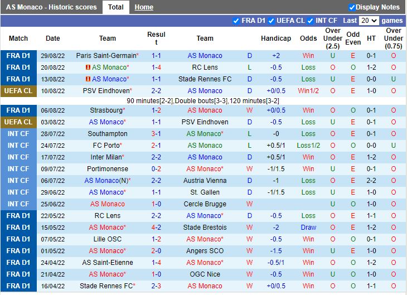Select the AS Saint-Etienne team name
This screenshot has height=295, width=407.
tap(108, 262)
